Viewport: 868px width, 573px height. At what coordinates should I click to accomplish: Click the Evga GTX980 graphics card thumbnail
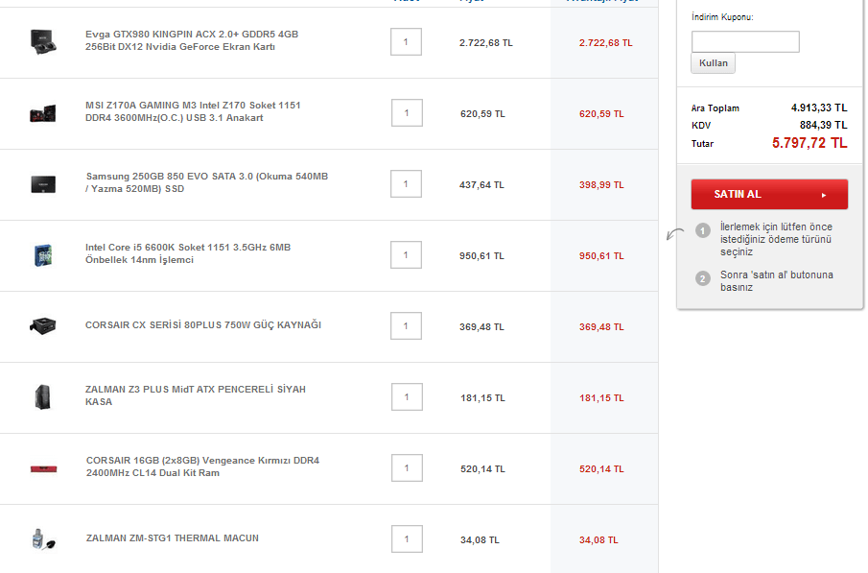[43, 41]
